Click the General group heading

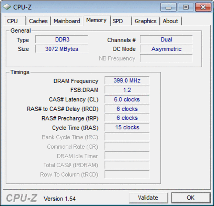click(21, 31)
